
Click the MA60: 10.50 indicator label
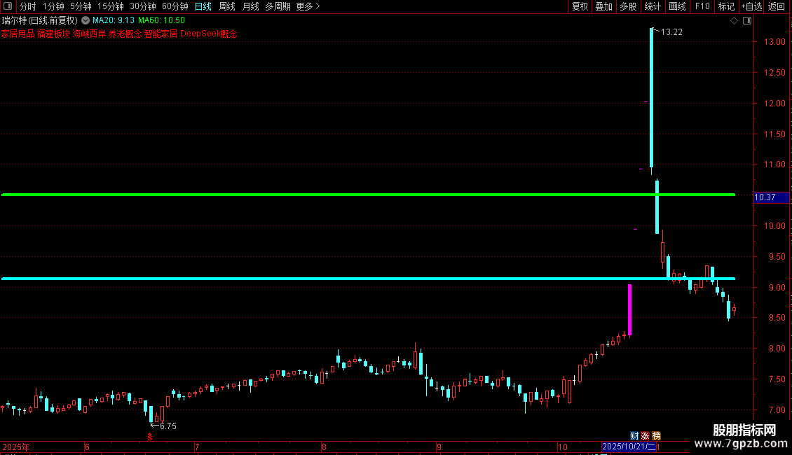162,20
